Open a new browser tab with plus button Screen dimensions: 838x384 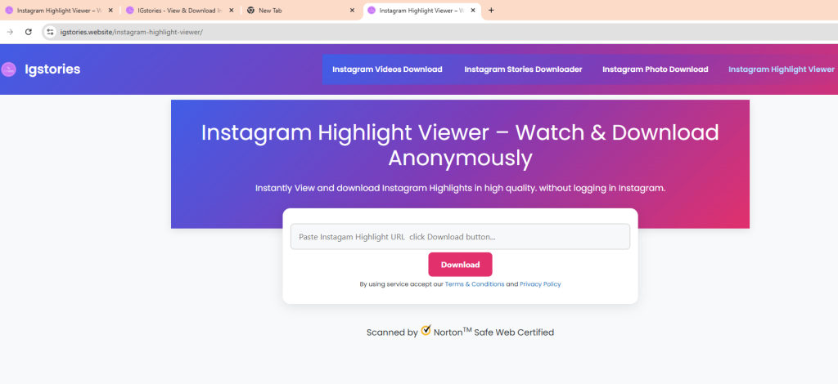(x=491, y=11)
